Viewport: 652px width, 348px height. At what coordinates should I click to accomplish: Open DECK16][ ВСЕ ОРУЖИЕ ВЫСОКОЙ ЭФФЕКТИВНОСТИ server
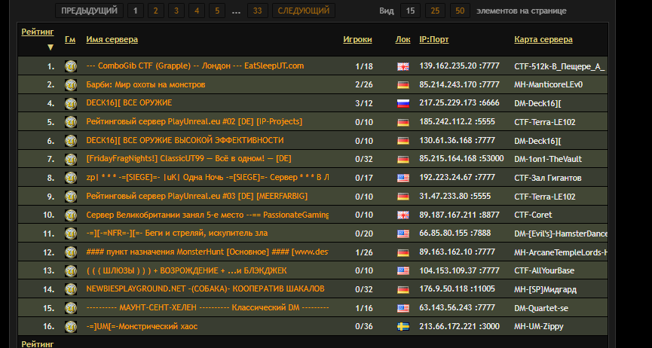185,140
